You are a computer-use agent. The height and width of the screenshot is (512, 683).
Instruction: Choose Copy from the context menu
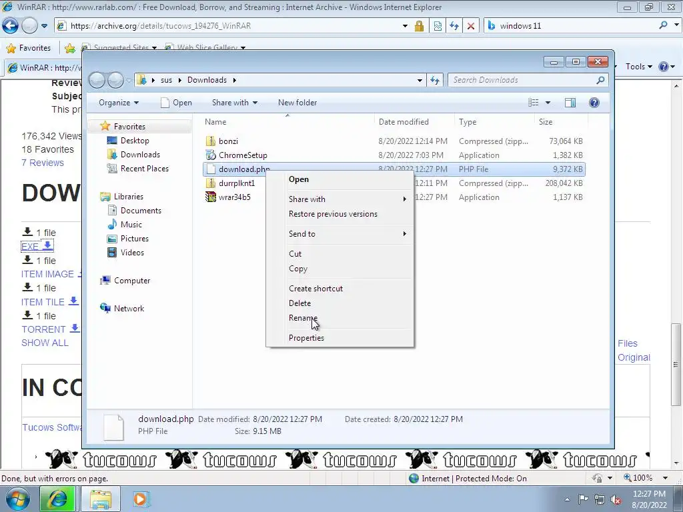298,269
